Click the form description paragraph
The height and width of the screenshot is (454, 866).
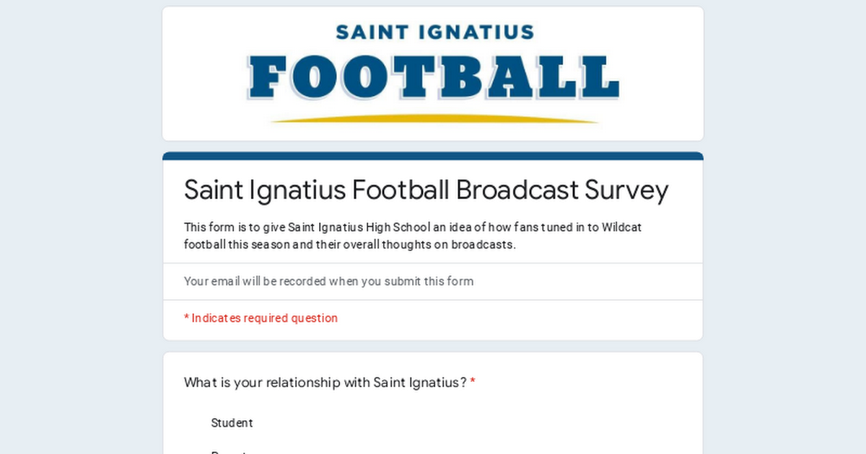tap(413, 236)
